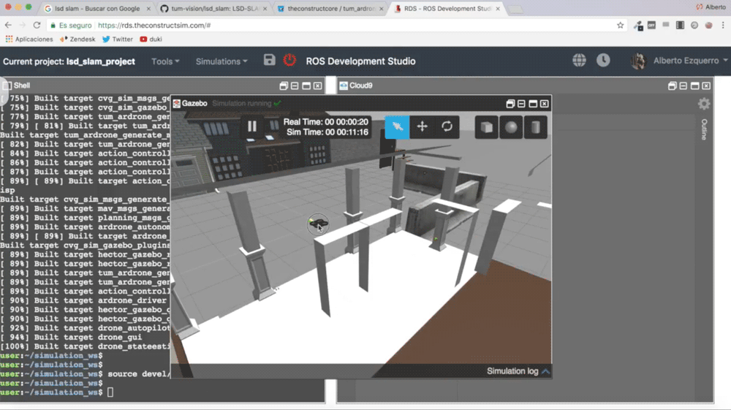Reload the current page
Image resolution: width=731 pixels, height=410 pixels.
[37, 25]
